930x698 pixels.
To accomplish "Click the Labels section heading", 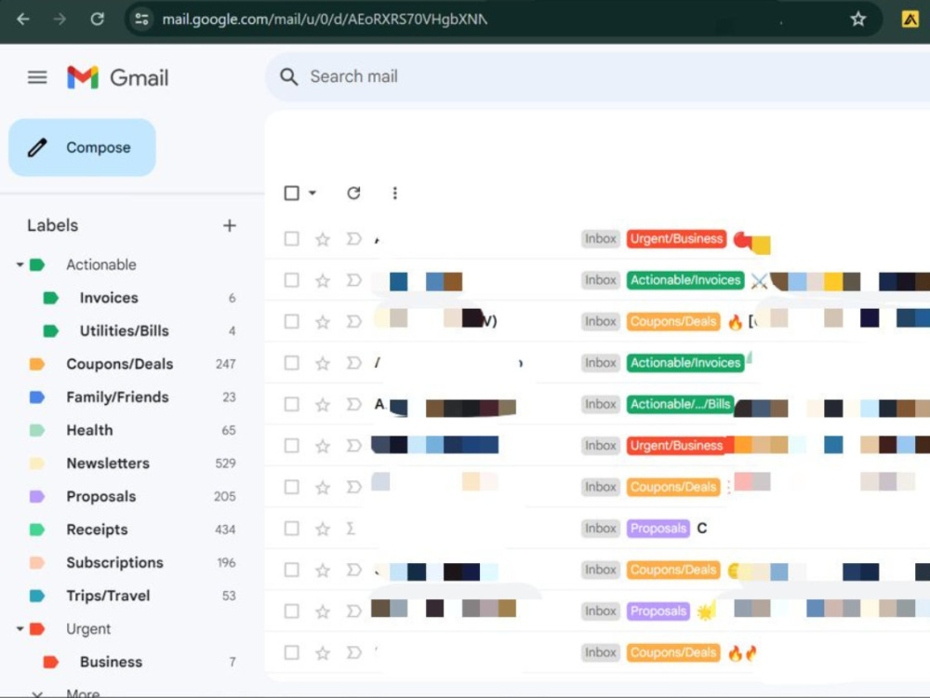I will (52, 225).
